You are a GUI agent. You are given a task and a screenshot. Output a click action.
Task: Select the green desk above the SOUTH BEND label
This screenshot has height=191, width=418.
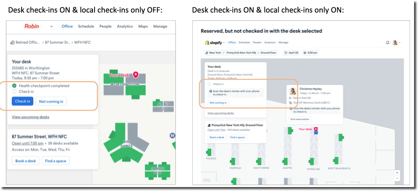tap(259, 161)
